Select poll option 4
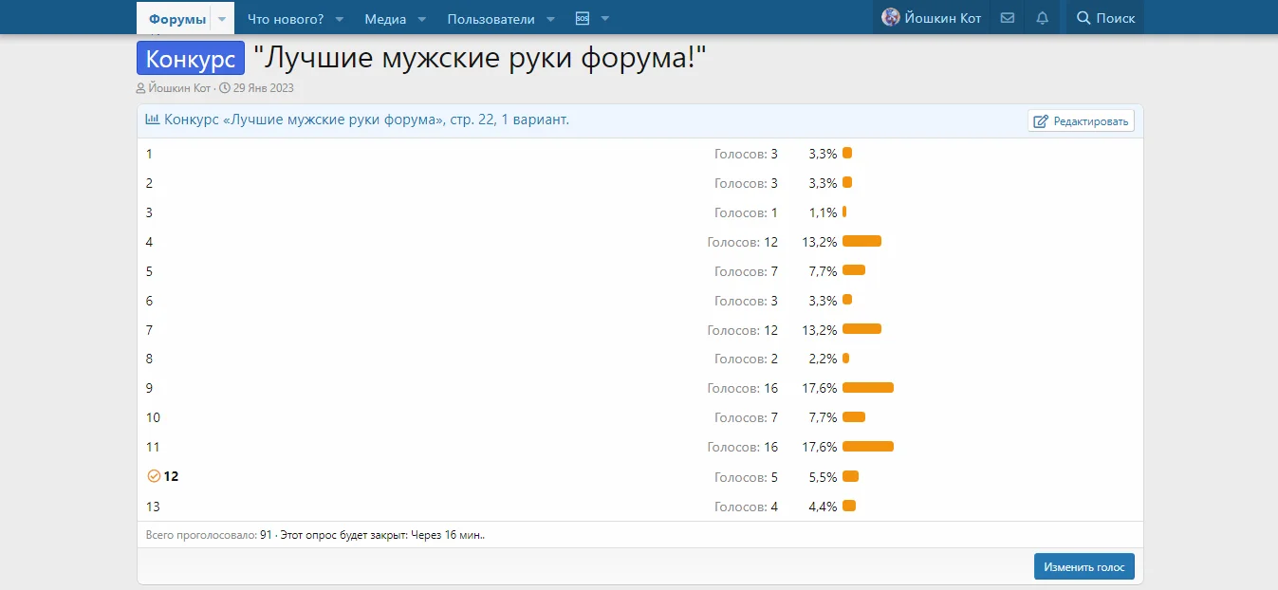 coord(149,242)
